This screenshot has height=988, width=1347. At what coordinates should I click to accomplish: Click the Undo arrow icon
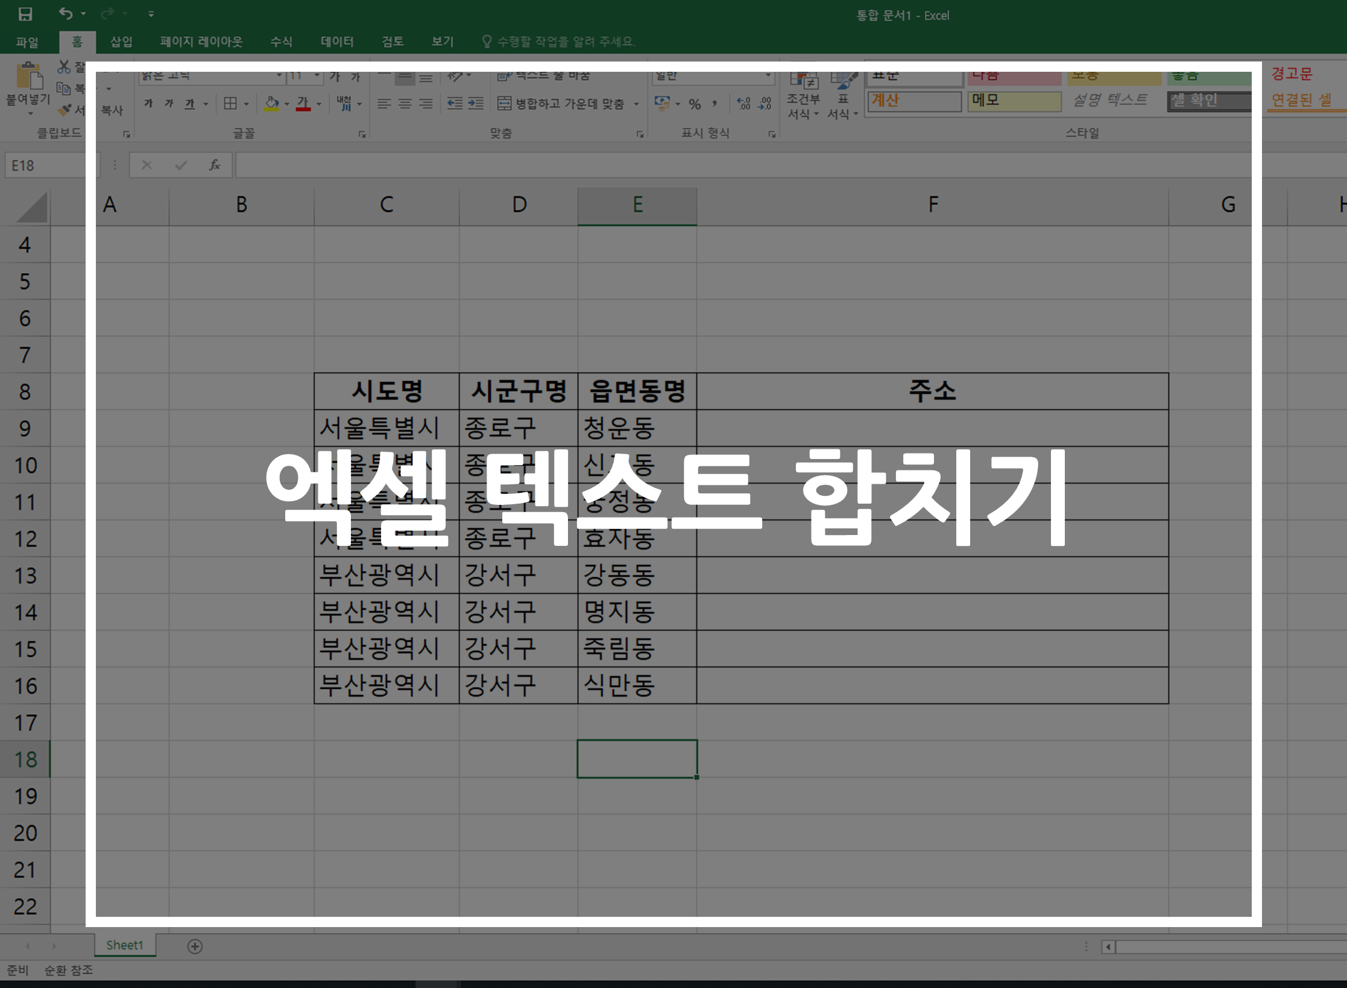[66, 13]
